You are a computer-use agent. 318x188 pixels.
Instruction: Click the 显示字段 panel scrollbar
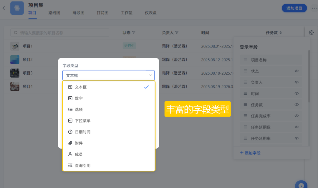(x=309, y=76)
